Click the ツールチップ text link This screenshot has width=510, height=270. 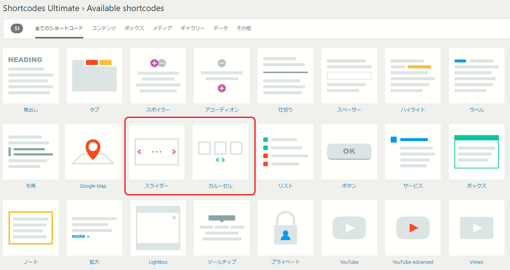pos(222,262)
